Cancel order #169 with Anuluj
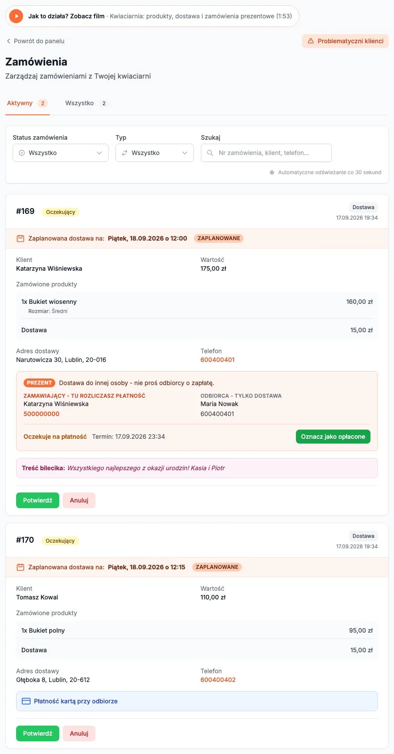The image size is (394, 754). tap(79, 500)
